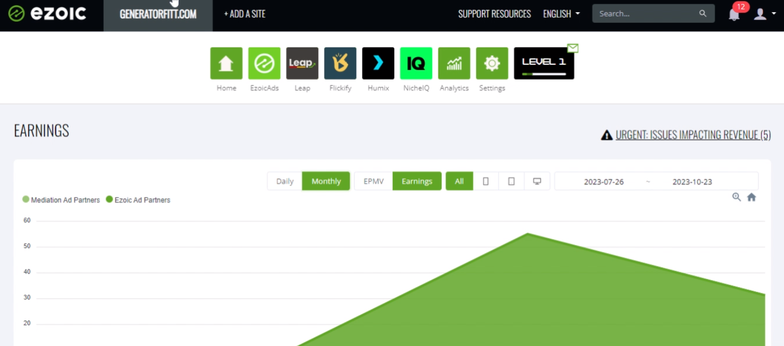Screen dimensions: 784x346
Task: Open Urgent: Issues Impacting Revenue link
Action: [x=693, y=135]
